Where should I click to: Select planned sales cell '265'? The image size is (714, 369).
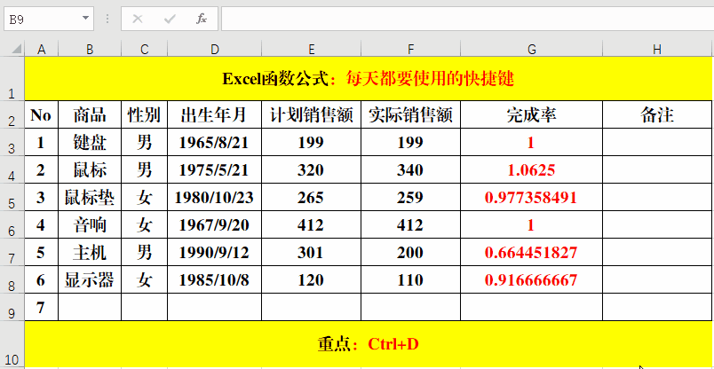[312, 198]
